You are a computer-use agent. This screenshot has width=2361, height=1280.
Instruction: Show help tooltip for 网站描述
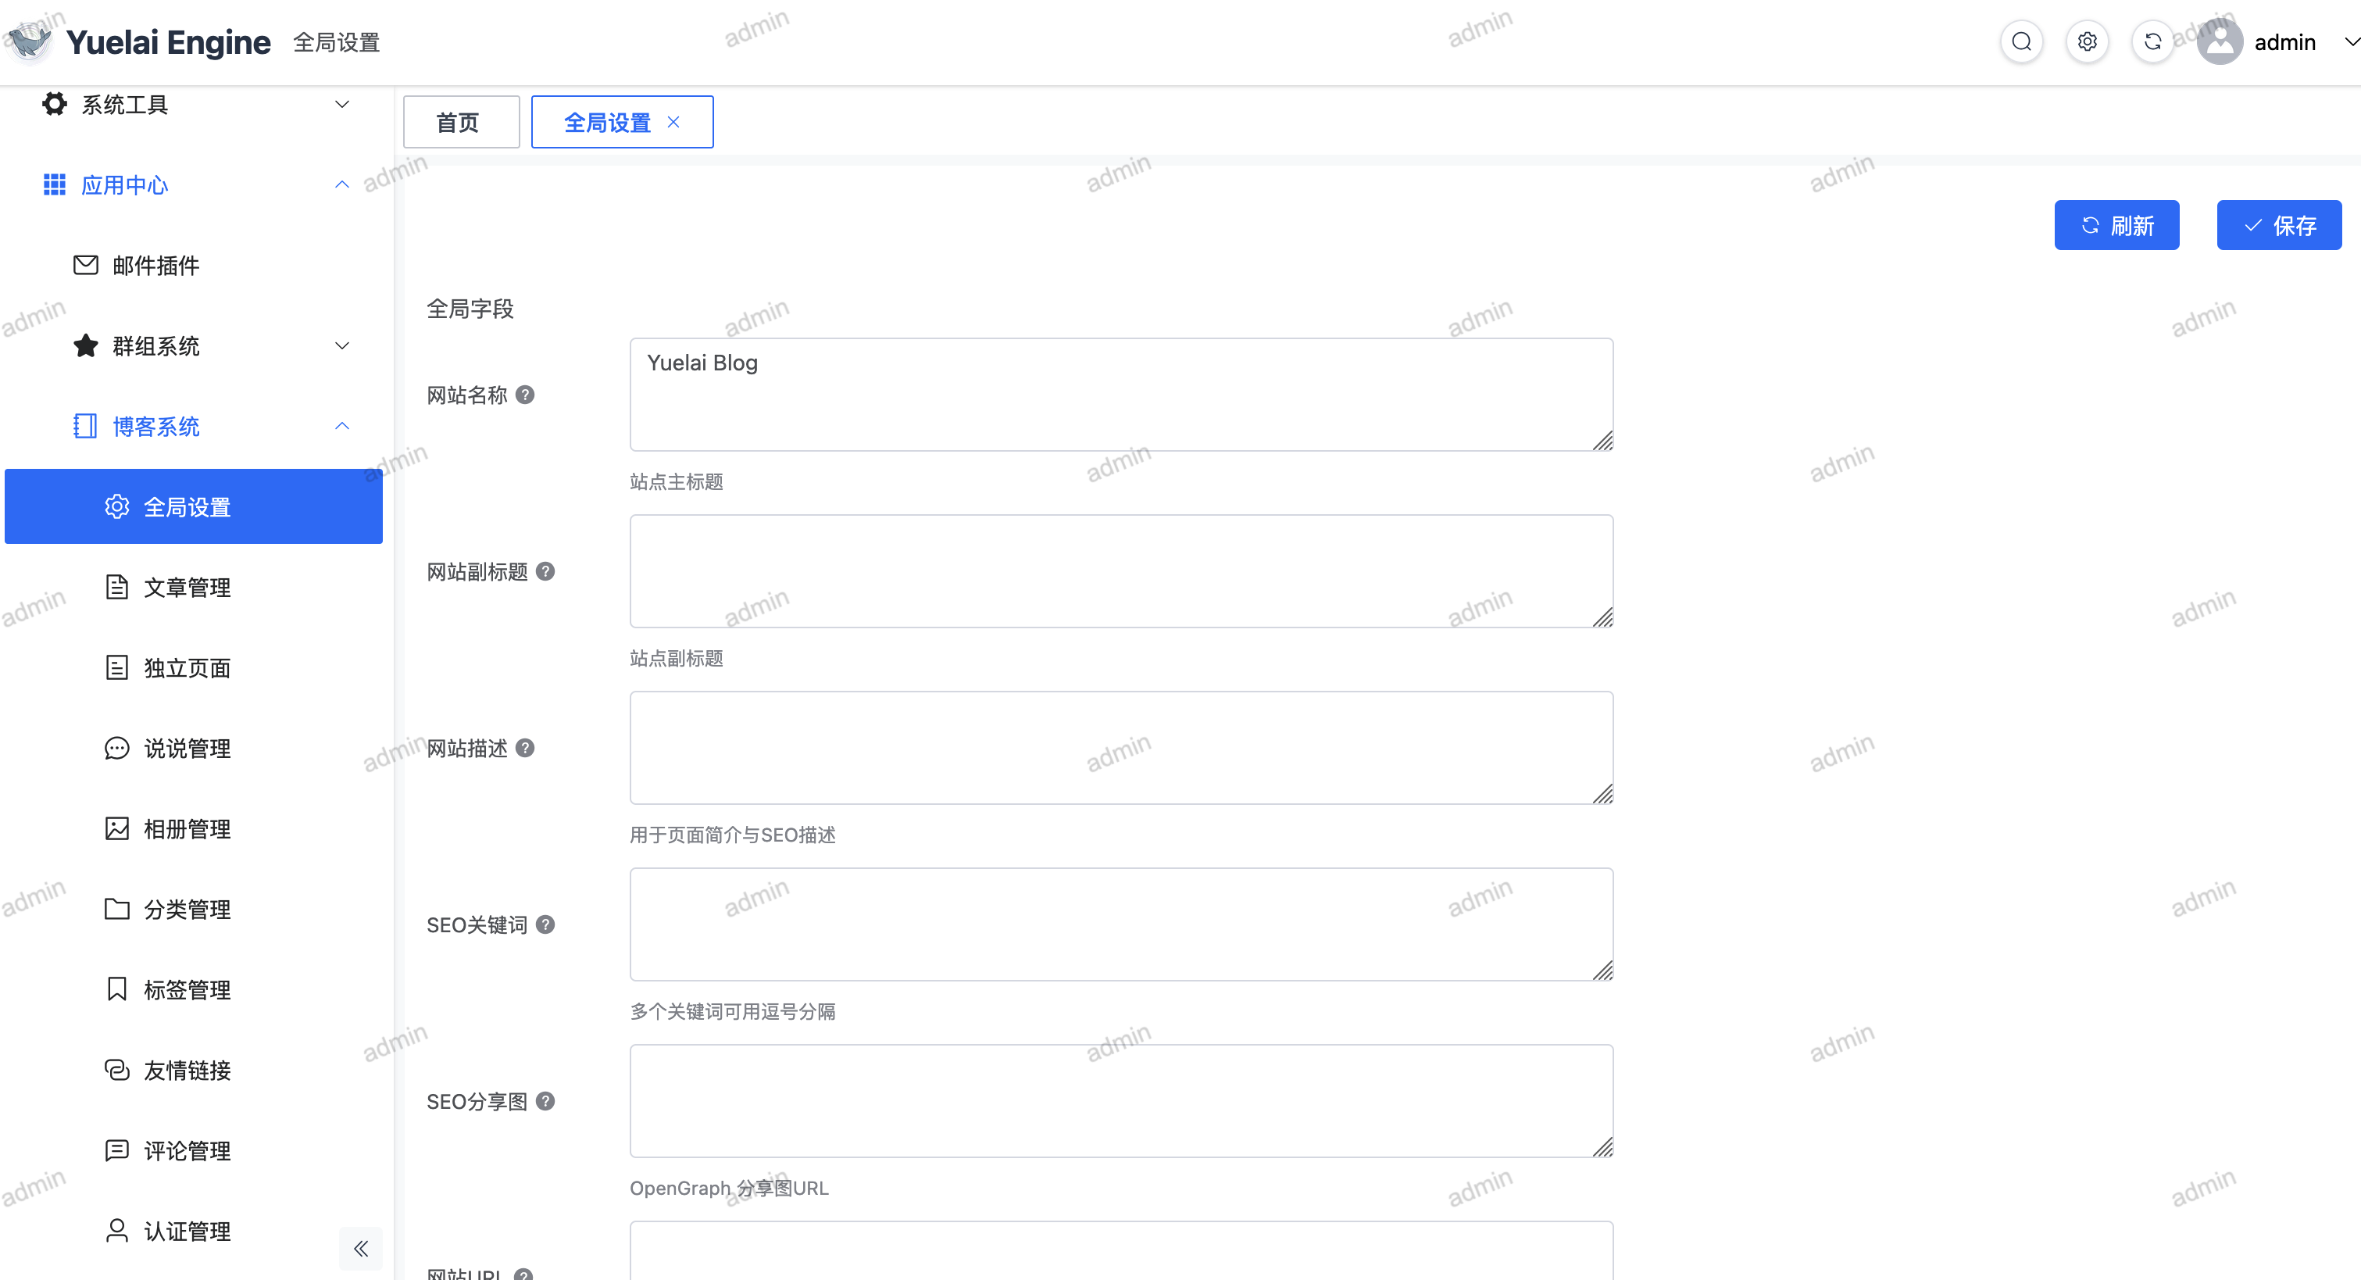[x=525, y=748]
